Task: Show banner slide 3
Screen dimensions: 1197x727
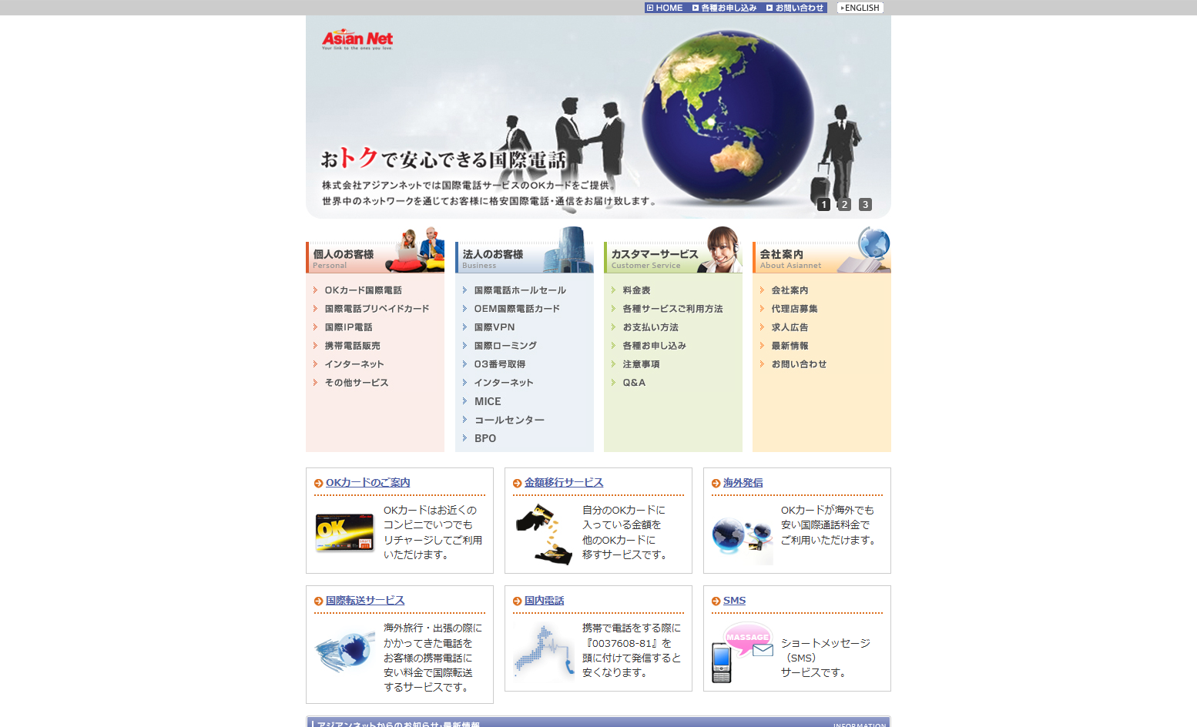Action: pyautogui.click(x=865, y=205)
